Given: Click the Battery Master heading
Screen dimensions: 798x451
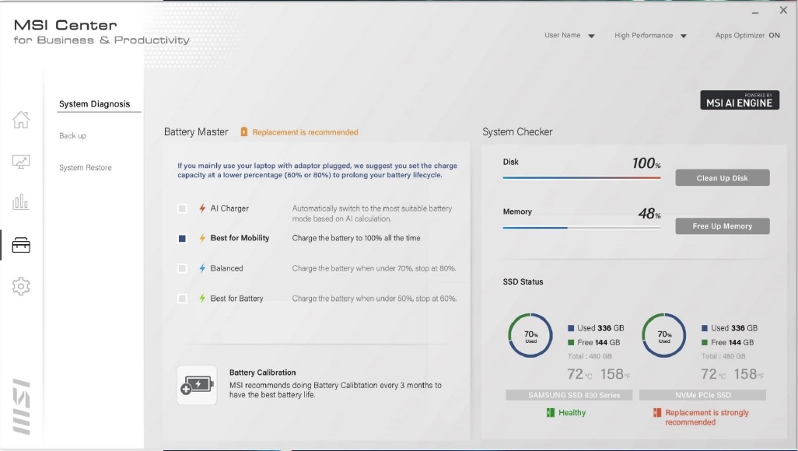Looking at the screenshot, I should (x=196, y=132).
